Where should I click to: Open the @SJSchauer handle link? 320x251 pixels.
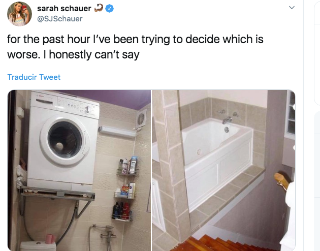(x=60, y=19)
